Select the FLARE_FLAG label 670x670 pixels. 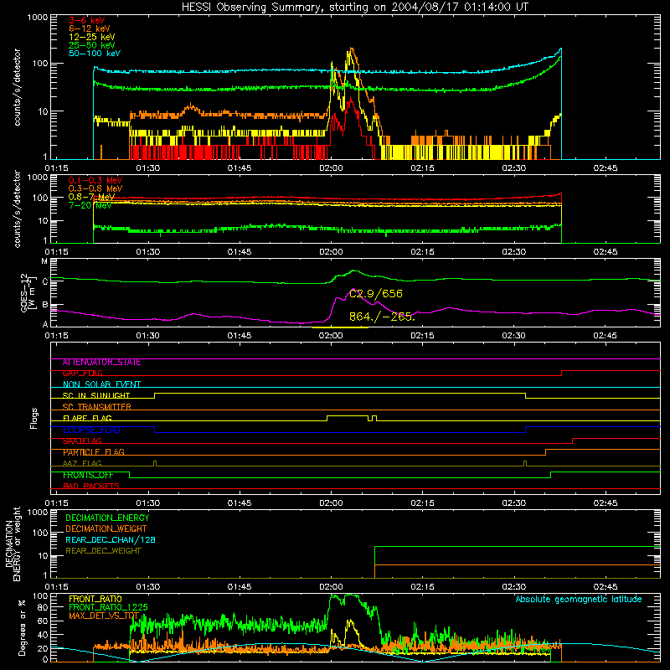[87, 418]
